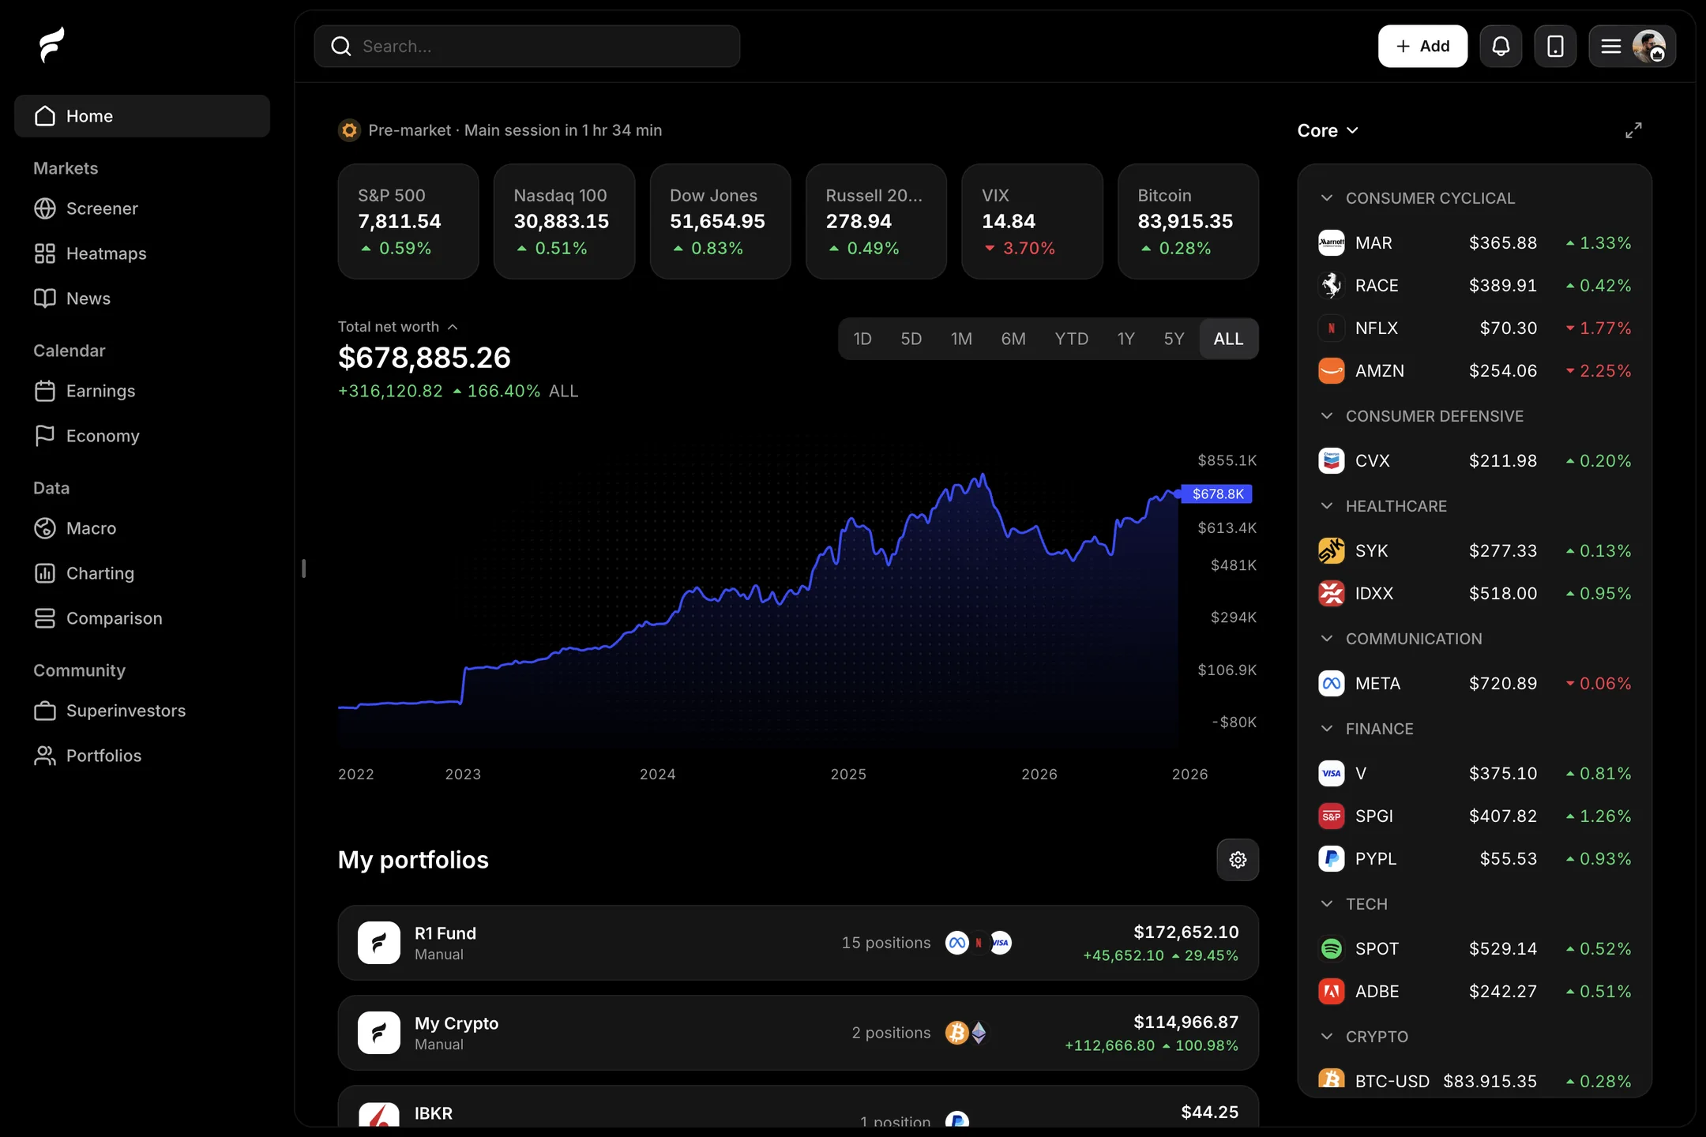The image size is (1706, 1137).
Task: Open the SPGI watchlist row
Action: [1475, 816]
